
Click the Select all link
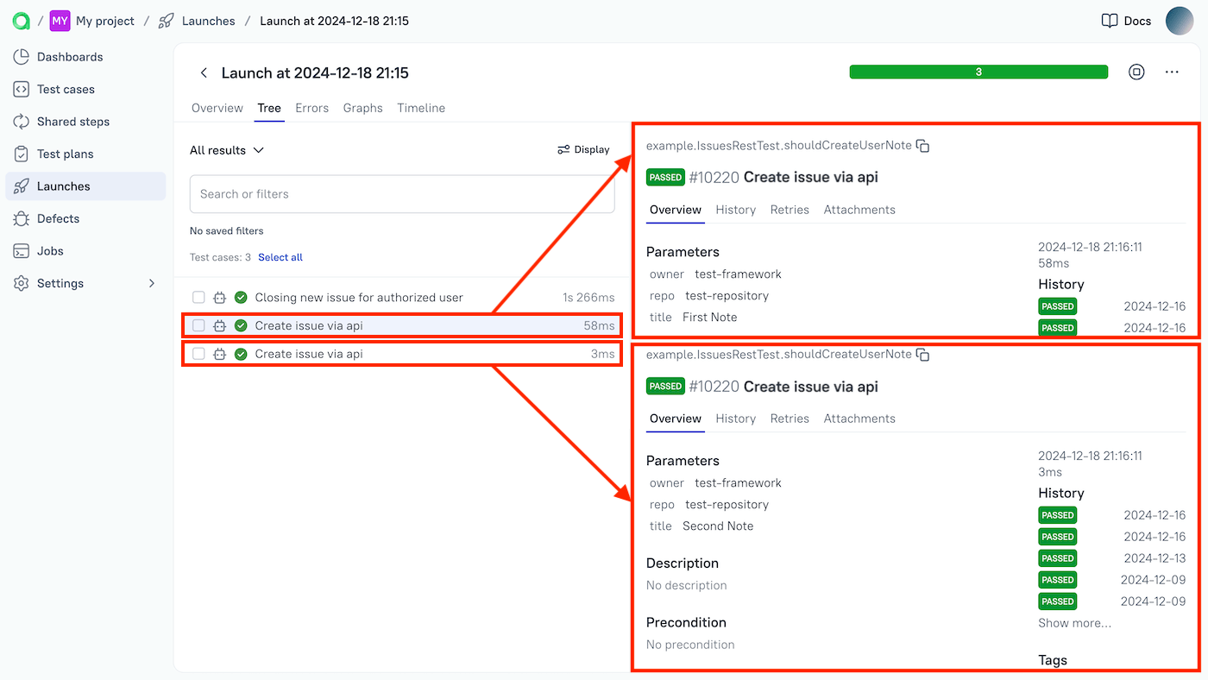pyautogui.click(x=280, y=256)
